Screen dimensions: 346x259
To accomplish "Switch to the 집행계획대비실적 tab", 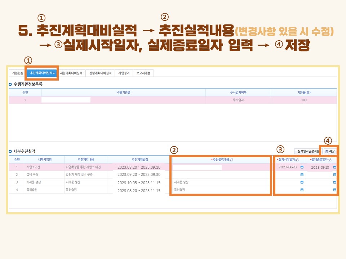I will pos(100,73).
